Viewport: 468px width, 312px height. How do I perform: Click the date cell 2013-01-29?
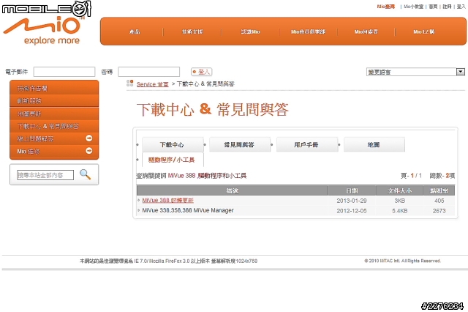pyautogui.click(x=352, y=201)
